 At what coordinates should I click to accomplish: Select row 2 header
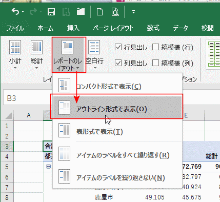click(x=7, y=136)
